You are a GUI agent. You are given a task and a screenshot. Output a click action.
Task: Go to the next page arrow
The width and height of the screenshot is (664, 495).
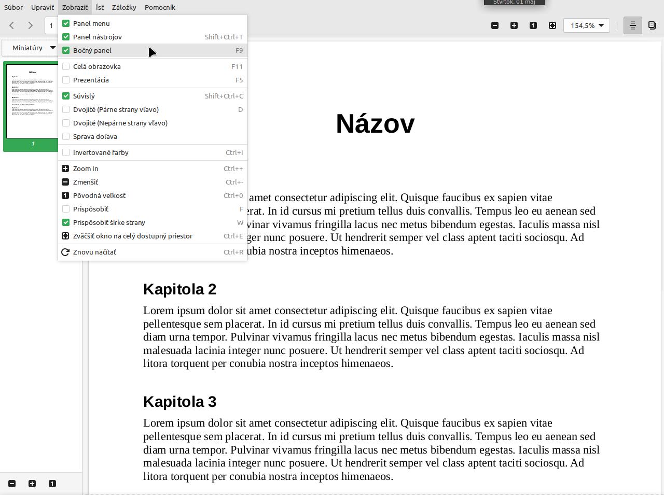click(x=30, y=25)
